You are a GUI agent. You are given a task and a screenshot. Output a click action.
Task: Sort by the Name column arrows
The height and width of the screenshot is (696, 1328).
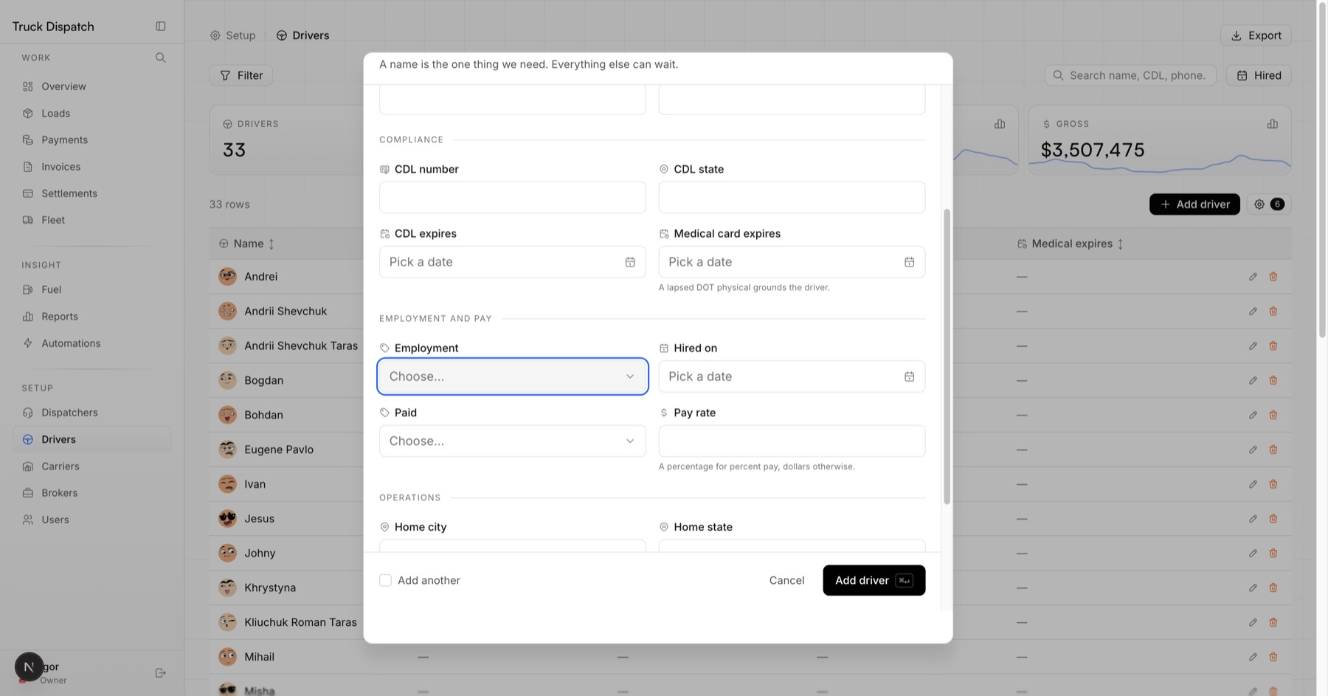[x=272, y=244]
